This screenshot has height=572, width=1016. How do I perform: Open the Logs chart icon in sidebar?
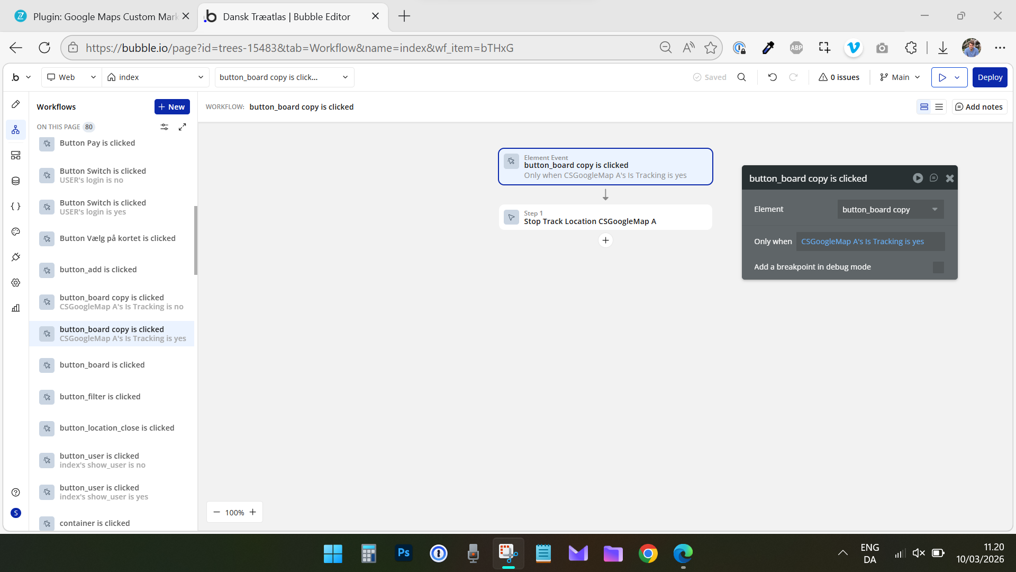pyautogui.click(x=16, y=308)
